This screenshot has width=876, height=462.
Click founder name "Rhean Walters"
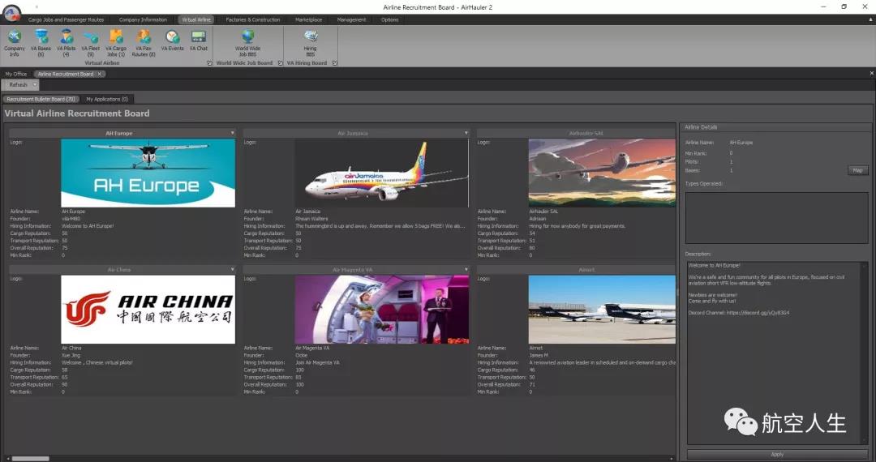click(311, 219)
